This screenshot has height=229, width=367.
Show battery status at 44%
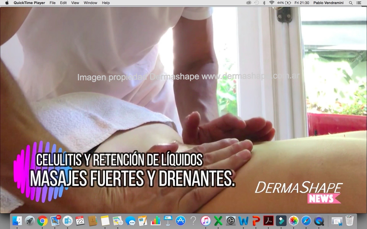click(284, 3)
